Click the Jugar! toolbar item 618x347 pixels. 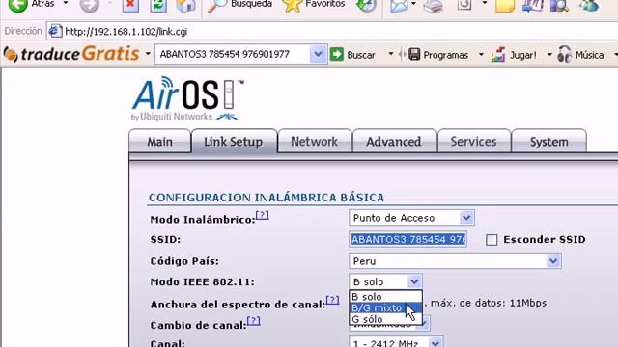514,55
